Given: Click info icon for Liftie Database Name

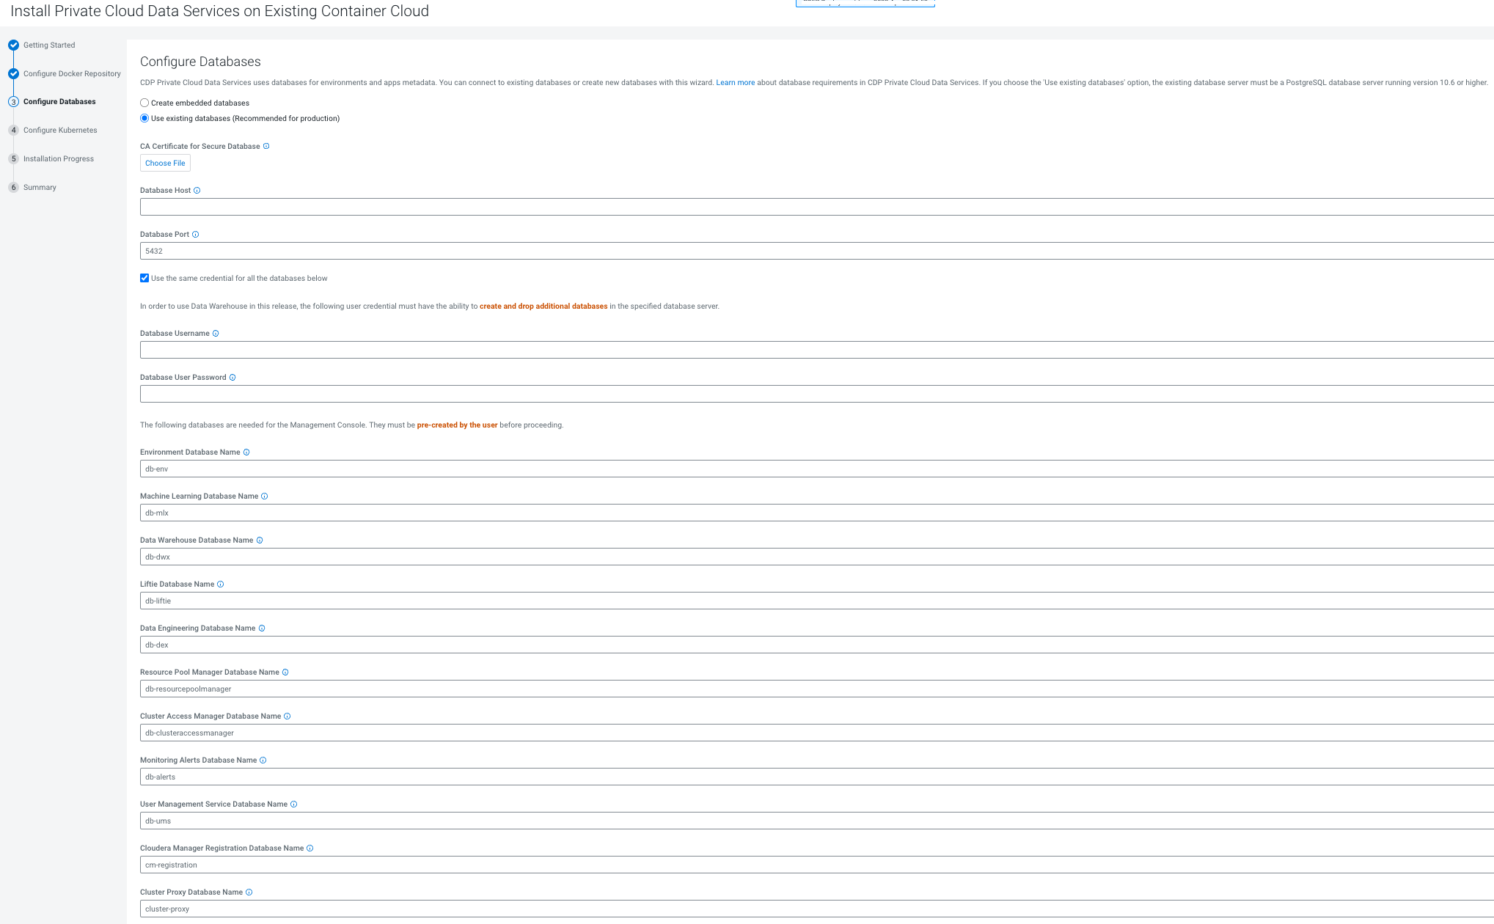Looking at the screenshot, I should [x=220, y=584].
